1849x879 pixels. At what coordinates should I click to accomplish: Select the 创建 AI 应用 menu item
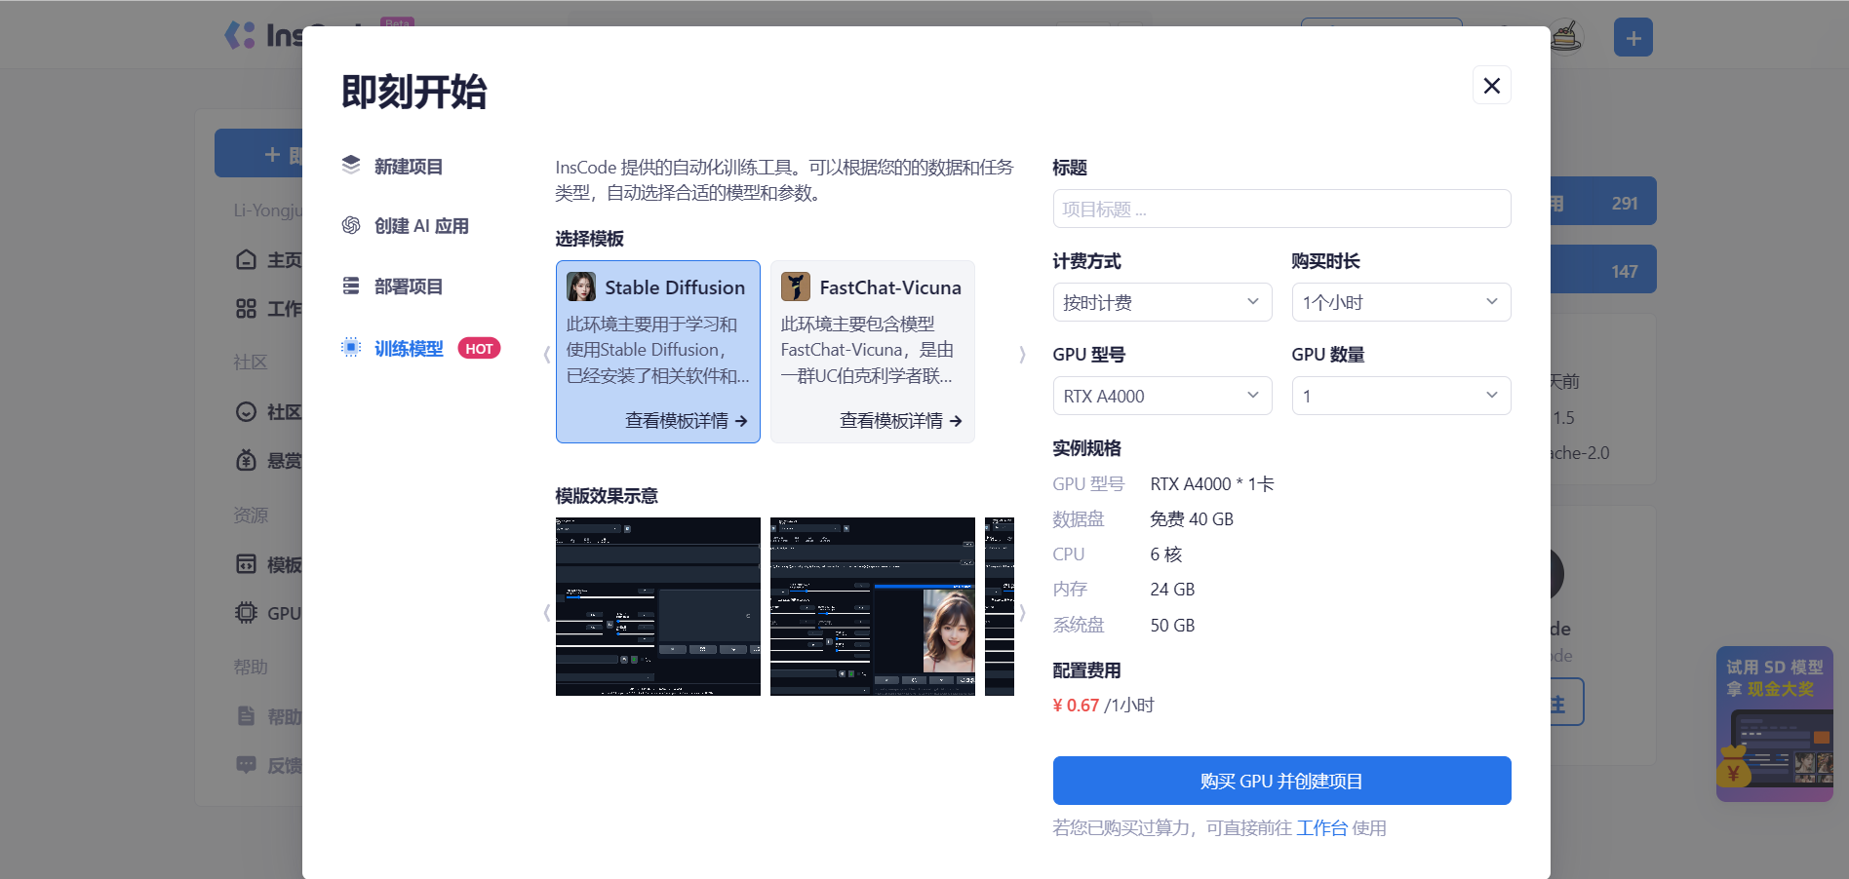(420, 226)
